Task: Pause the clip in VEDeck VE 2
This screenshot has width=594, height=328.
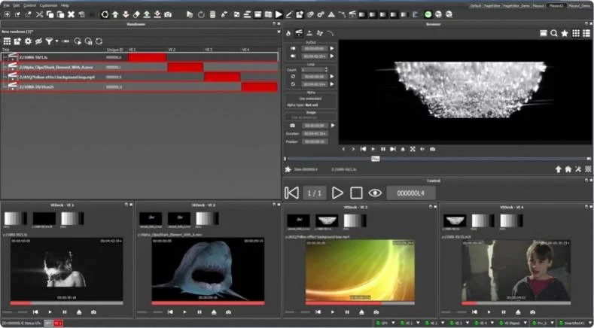Action: click(200, 312)
